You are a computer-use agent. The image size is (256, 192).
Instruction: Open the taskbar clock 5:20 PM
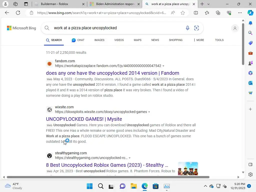[238, 186]
